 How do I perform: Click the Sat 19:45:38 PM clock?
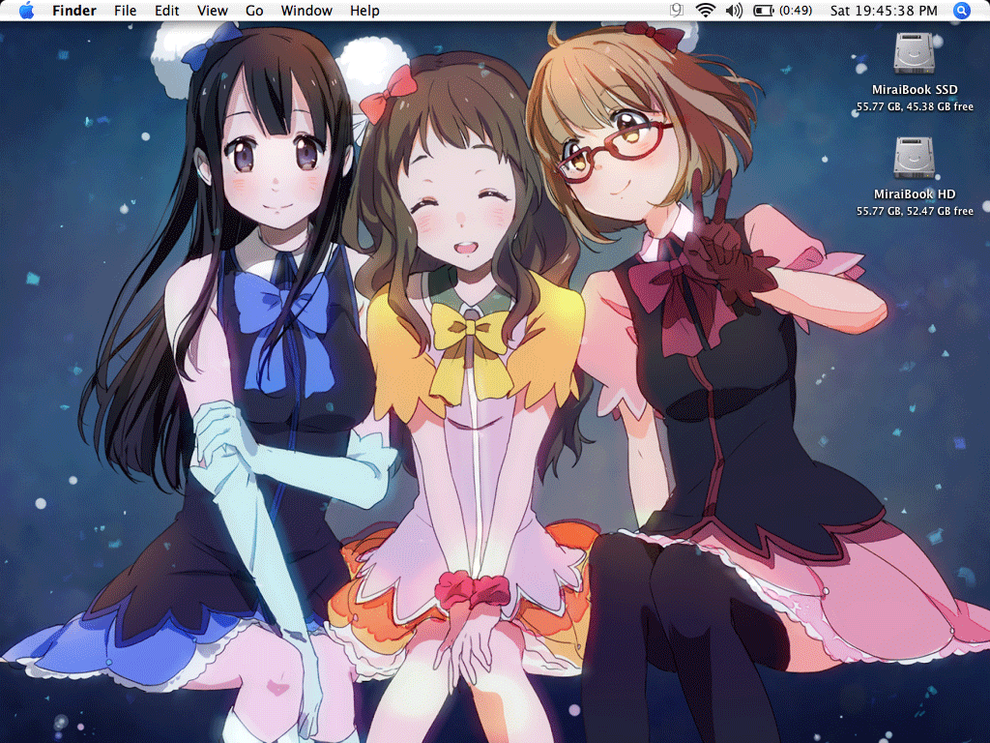pyautogui.click(x=883, y=11)
